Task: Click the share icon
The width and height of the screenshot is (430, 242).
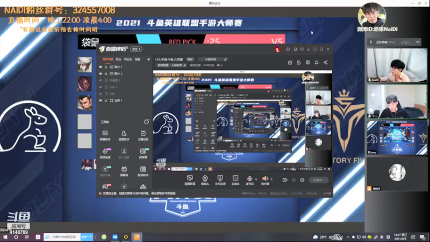Action: click(x=326, y=62)
